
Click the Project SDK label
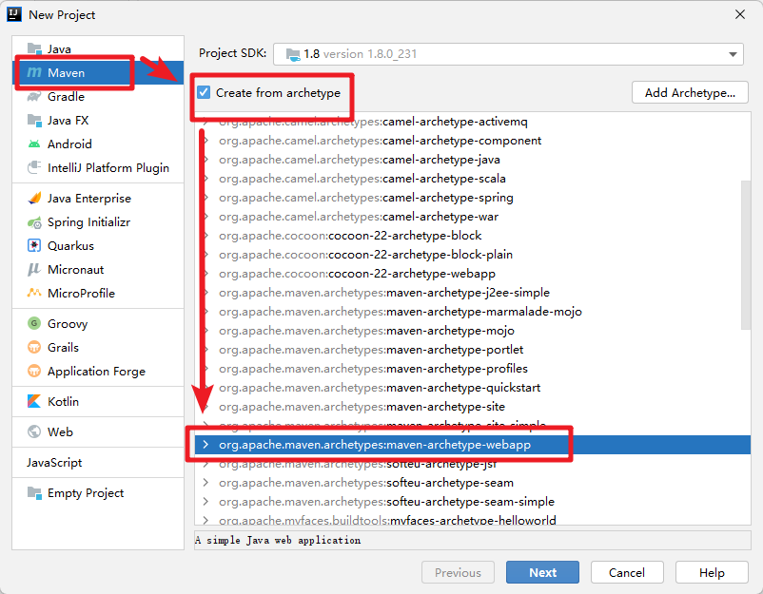232,53
